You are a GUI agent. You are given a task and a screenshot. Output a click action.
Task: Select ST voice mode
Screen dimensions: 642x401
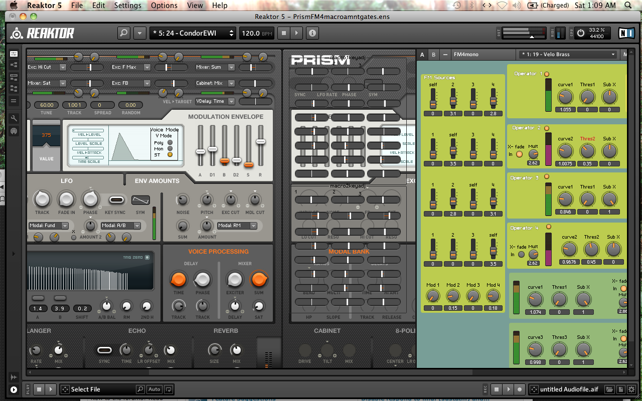170,154
